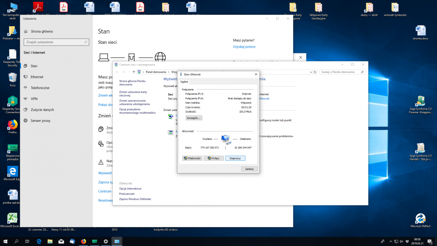The height and width of the screenshot is (246, 437).
Task: Focus the Znajdź ustawienie search box
Action: tap(55, 42)
